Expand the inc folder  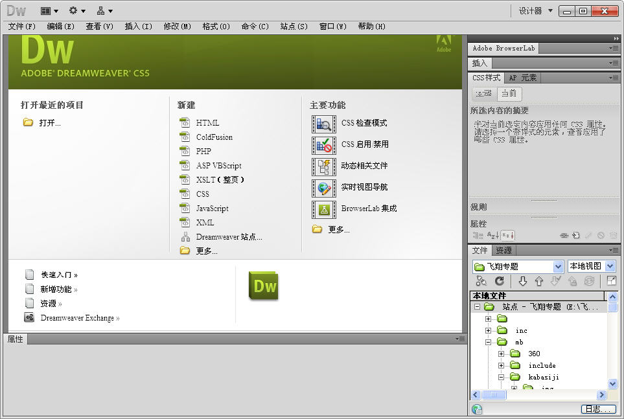(489, 330)
